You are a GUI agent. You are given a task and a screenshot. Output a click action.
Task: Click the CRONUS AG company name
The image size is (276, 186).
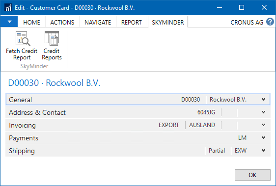pyautogui.click(x=247, y=23)
